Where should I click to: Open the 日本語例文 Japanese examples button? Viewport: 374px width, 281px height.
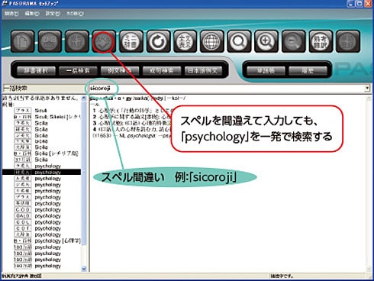click(x=203, y=70)
